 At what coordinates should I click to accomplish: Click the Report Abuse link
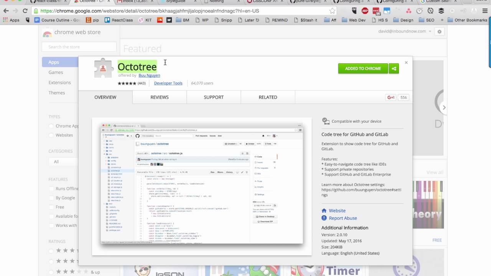(343, 218)
